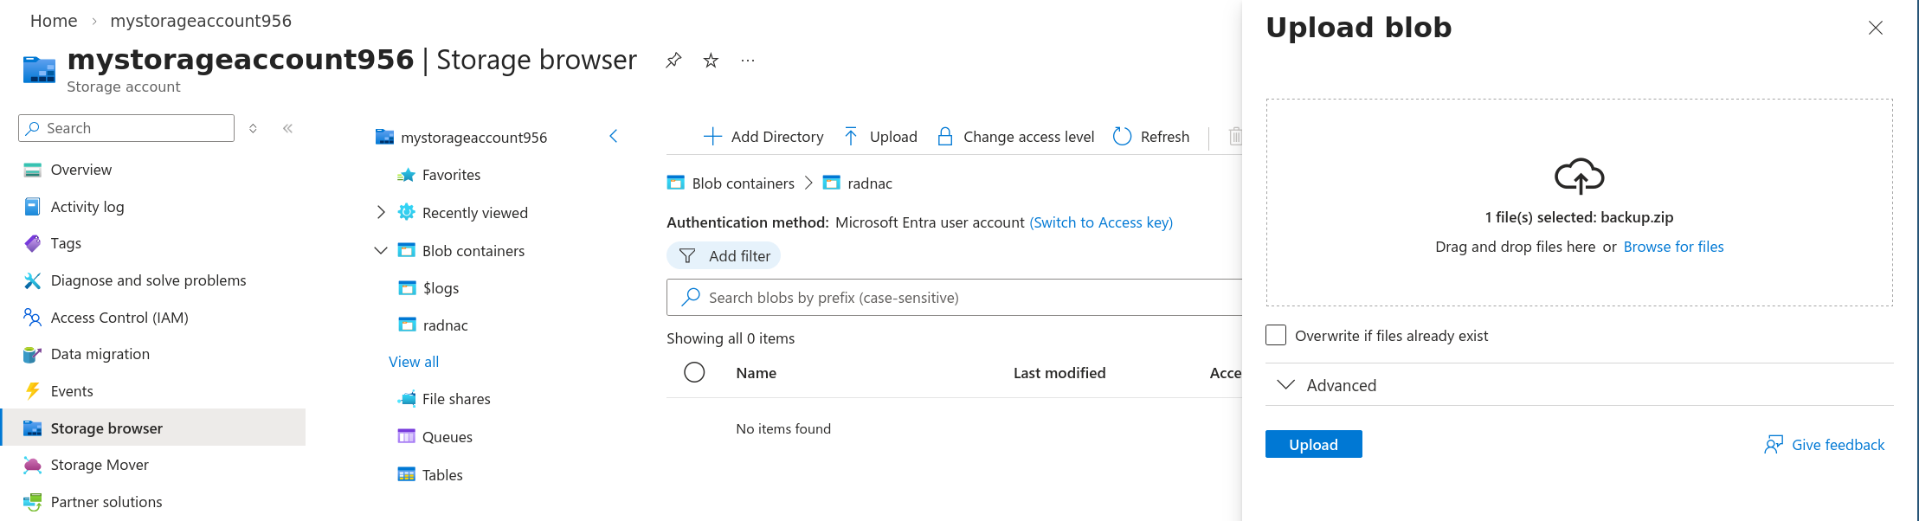Click Change access level in the toolbar
The image size is (1919, 521).
[x=1016, y=136]
